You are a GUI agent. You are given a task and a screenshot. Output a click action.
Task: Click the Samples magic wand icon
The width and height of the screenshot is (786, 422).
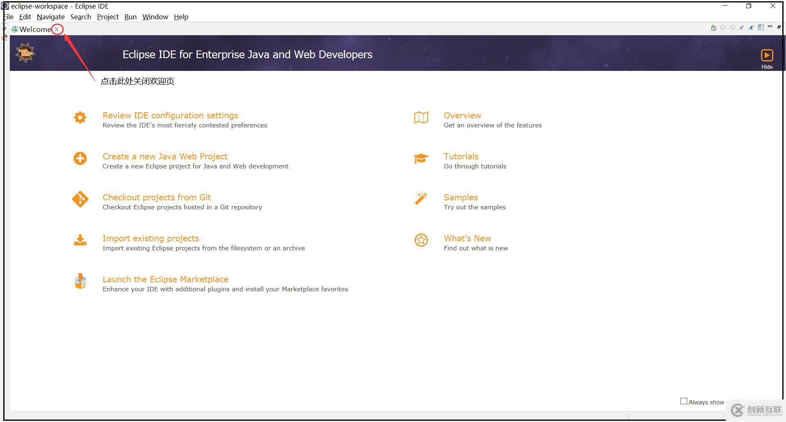tap(421, 199)
